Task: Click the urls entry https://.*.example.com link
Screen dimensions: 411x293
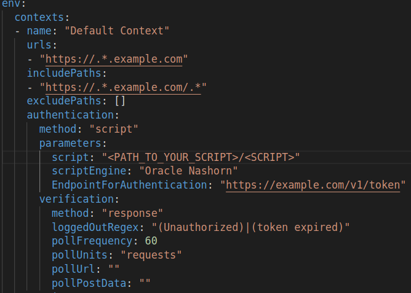Action: pyautogui.click(x=113, y=60)
